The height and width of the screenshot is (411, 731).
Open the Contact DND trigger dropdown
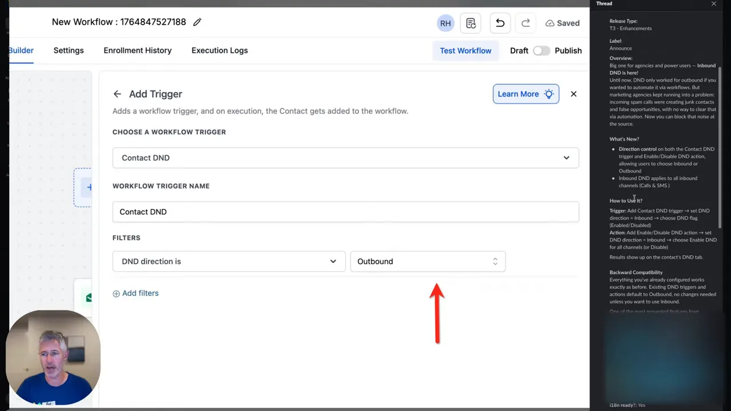click(x=346, y=158)
